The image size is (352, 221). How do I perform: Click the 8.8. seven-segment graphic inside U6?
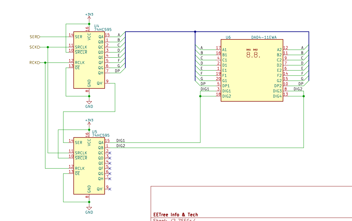[x=253, y=55]
